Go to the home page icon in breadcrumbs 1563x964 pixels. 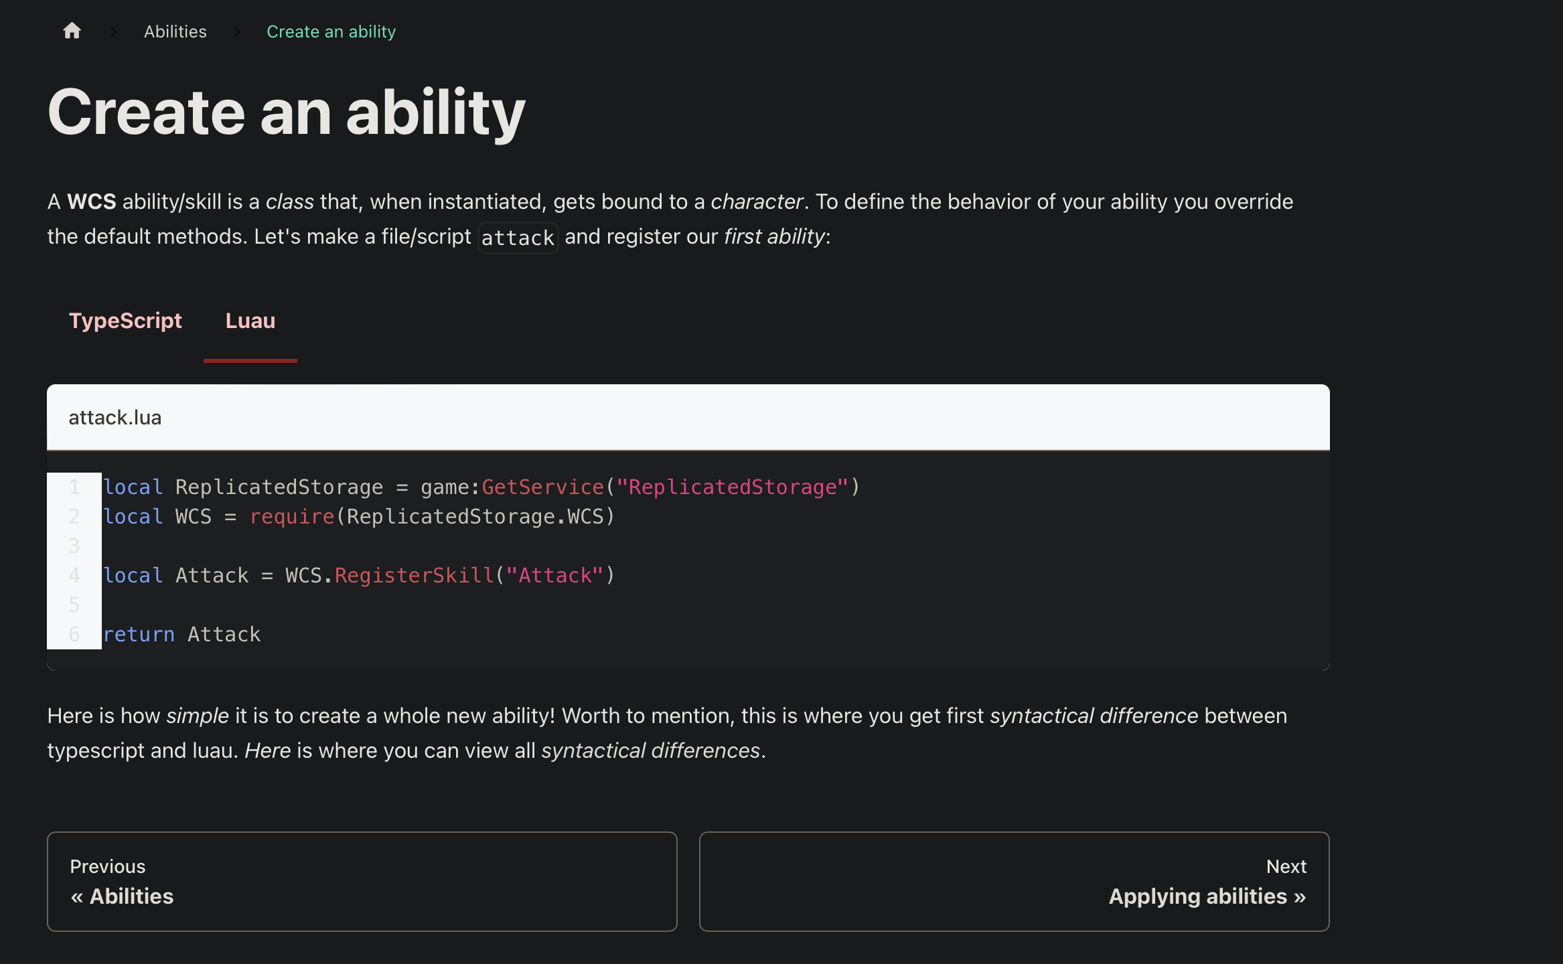point(72,31)
